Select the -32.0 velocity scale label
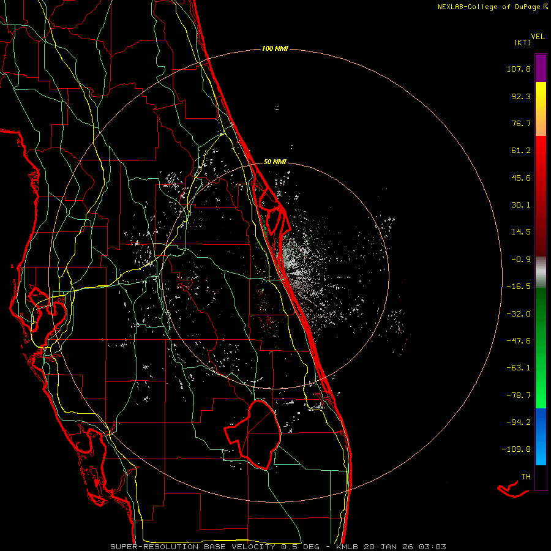Viewport: 551px width, 551px height. pyautogui.click(x=519, y=314)
